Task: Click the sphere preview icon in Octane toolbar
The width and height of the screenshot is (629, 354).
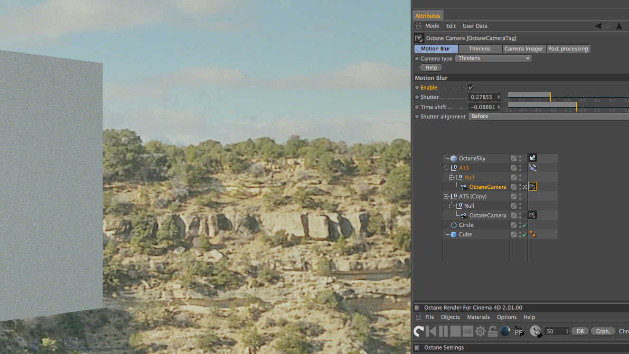Action: (505, 331)
